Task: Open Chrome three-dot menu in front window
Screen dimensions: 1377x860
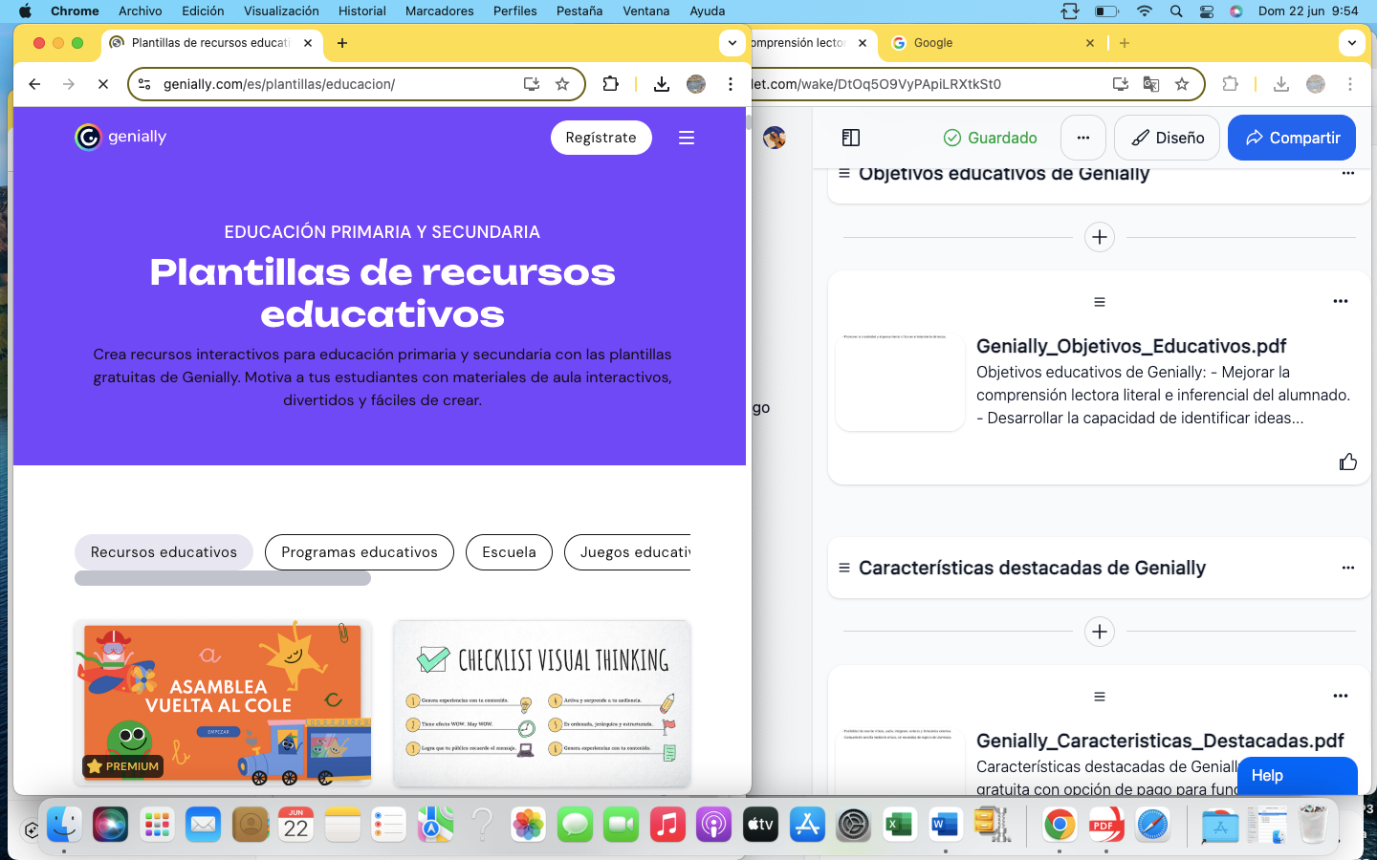Action: (x=730, y=84)
